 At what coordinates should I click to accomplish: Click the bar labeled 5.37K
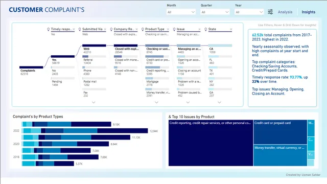pos(48,164)
